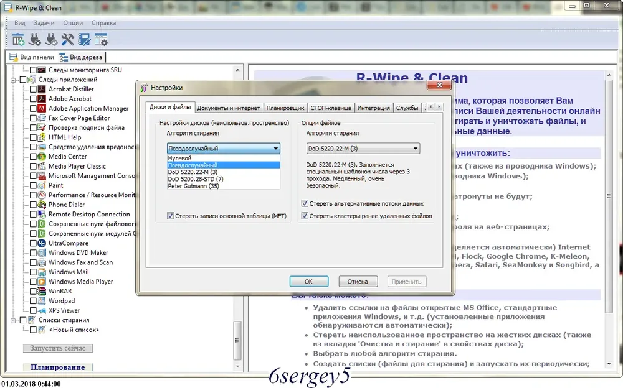Click the Phone Dialer item icon
Screen dimensions: 623x388
42,205
